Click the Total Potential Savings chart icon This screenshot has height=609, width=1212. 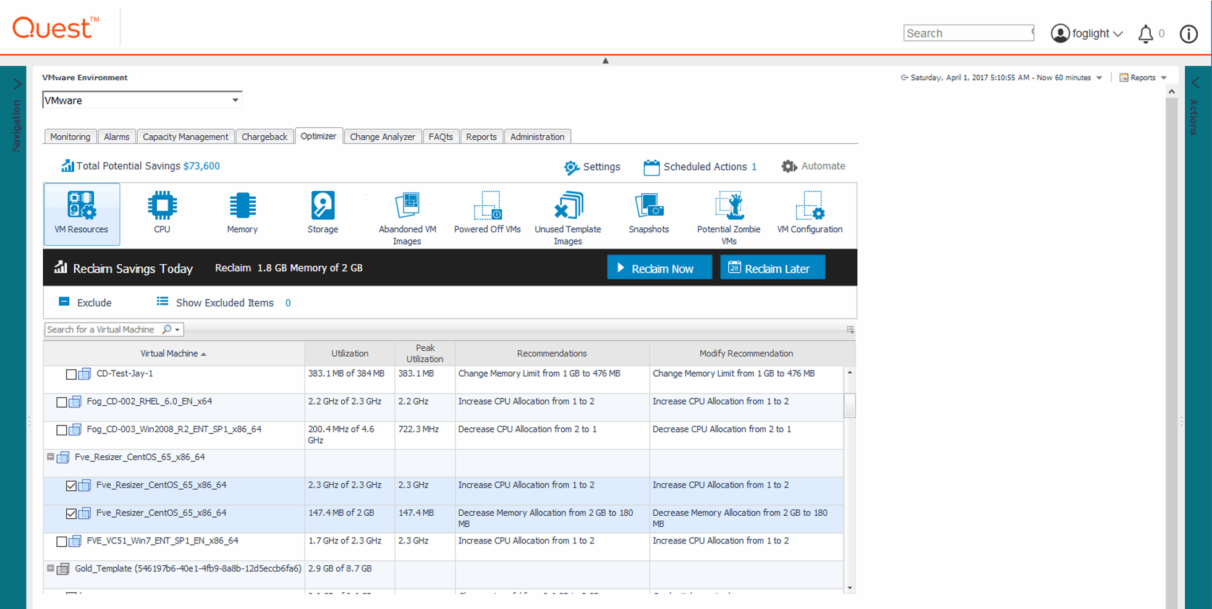(67, 166)
